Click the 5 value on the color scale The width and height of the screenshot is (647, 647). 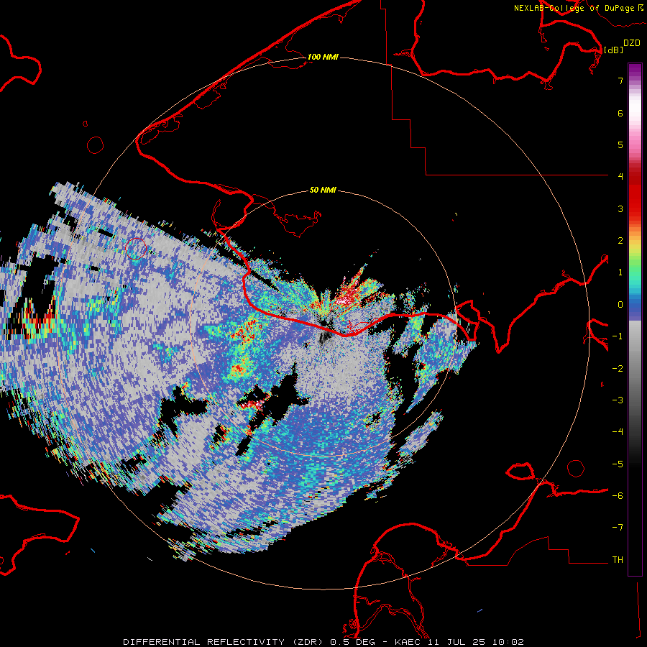click(x=620, y=144)
